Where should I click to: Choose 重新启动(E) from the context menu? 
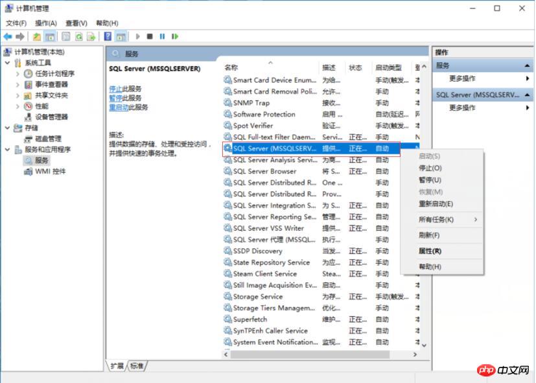(x=436, y=203)
